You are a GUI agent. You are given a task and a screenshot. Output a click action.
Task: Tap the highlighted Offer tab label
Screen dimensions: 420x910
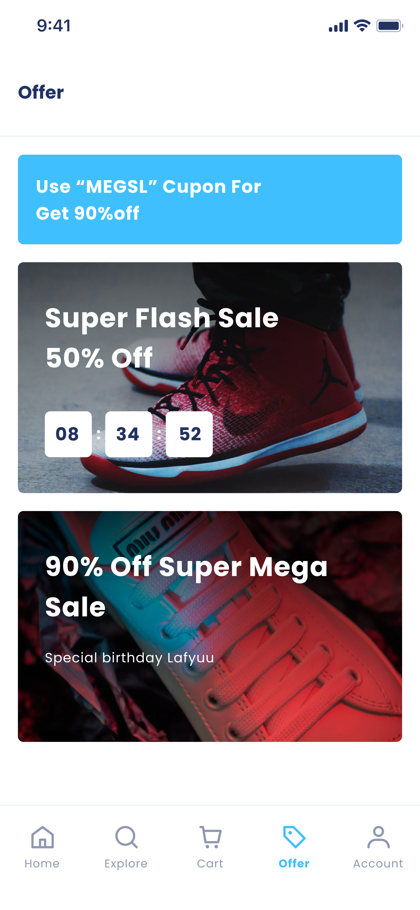[294, 863]
